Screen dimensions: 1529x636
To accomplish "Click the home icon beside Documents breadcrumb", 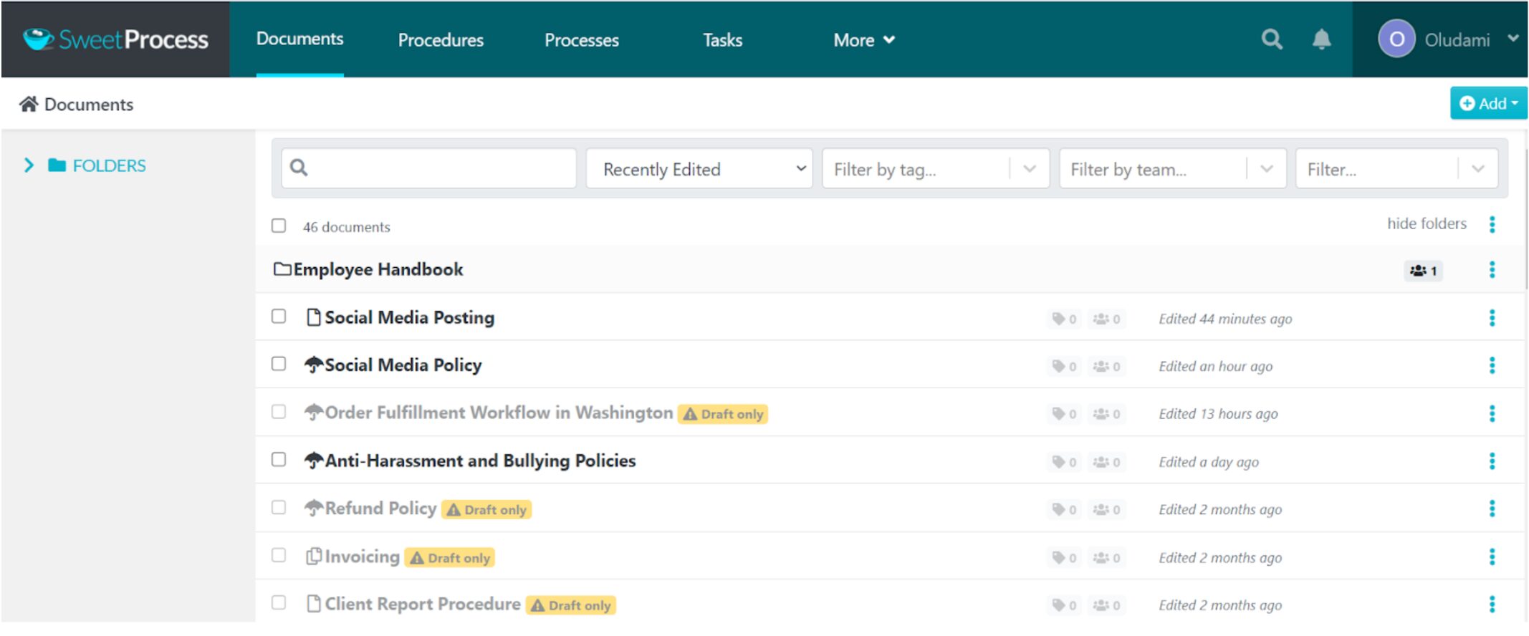I will point(29,105).
